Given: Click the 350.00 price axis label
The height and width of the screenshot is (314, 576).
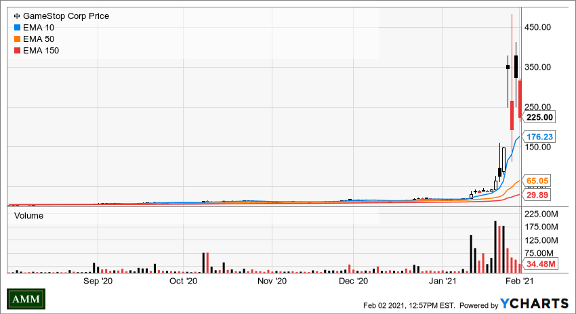Looking at the screenshot, I should tap(538, 67).
